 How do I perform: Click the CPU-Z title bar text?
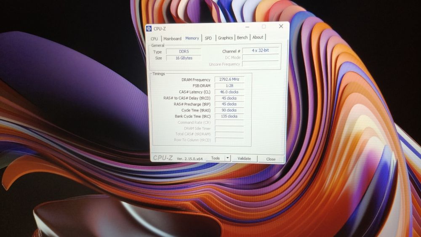160,29
